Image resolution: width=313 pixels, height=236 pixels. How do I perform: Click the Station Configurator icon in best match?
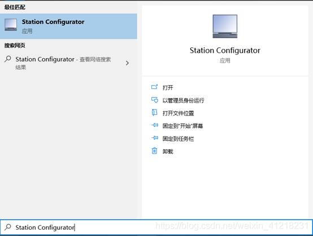coord(11,25)
